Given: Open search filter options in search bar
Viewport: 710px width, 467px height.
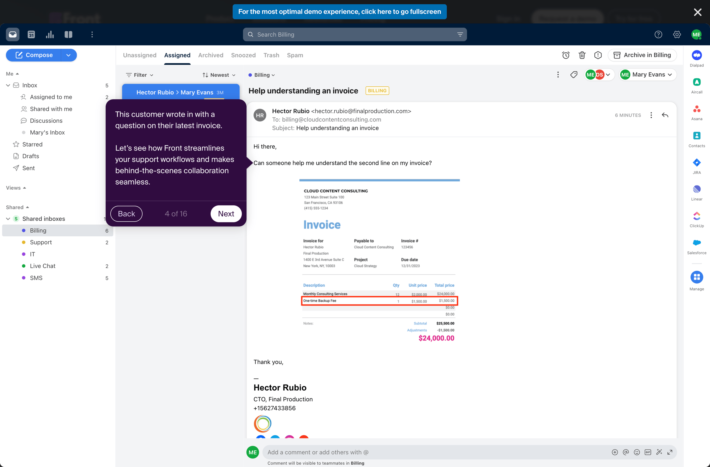Looking at the screenshot, I should pos(460,35).
